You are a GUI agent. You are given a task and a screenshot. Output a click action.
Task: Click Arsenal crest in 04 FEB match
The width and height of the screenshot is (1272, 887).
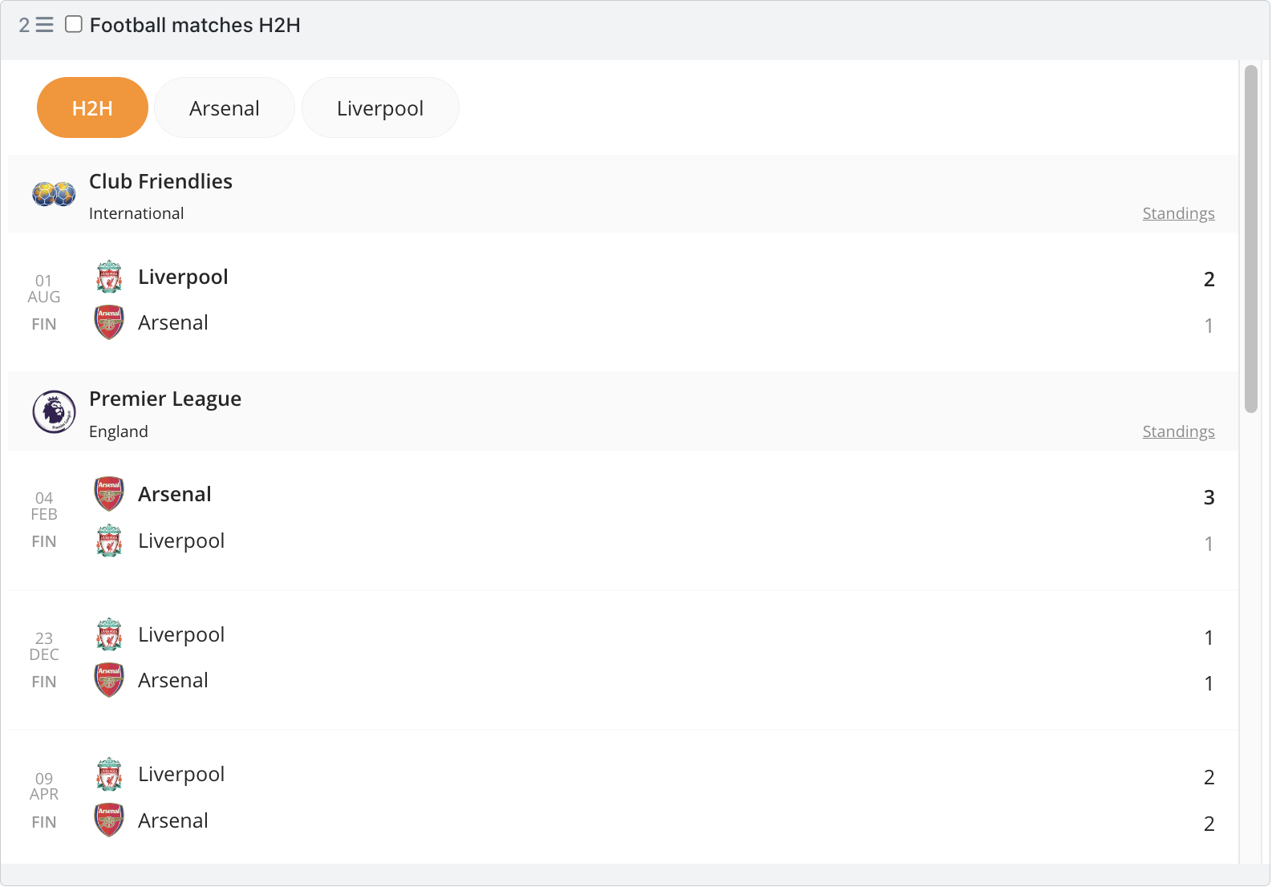pos(109,494)
